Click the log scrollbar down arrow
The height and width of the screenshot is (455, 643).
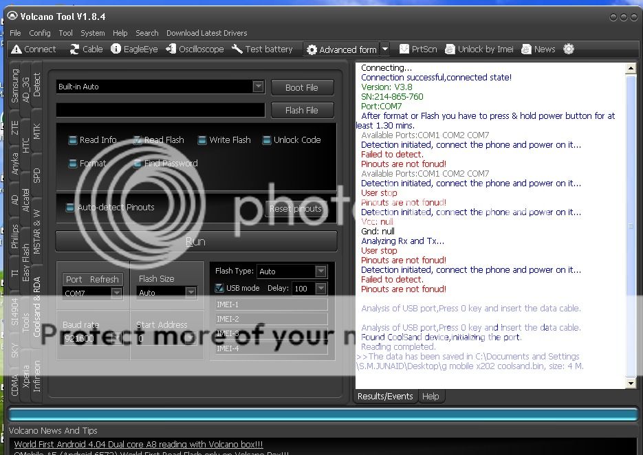pyautogui.click(x=631, y=384)
